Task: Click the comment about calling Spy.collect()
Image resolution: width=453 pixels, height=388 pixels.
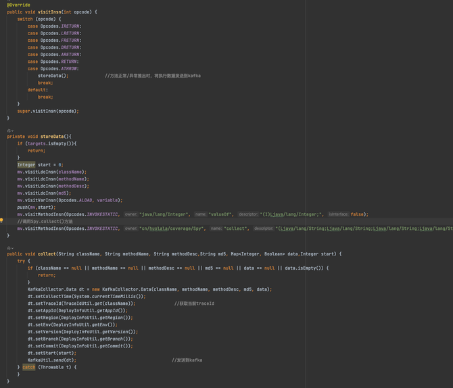Action: click(45, 221)
